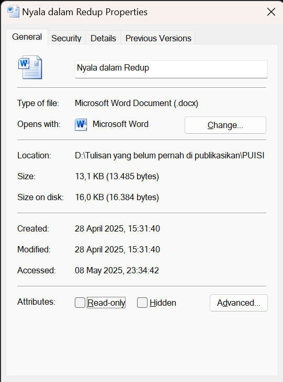Click the Opens with: label

click(39, 124)
